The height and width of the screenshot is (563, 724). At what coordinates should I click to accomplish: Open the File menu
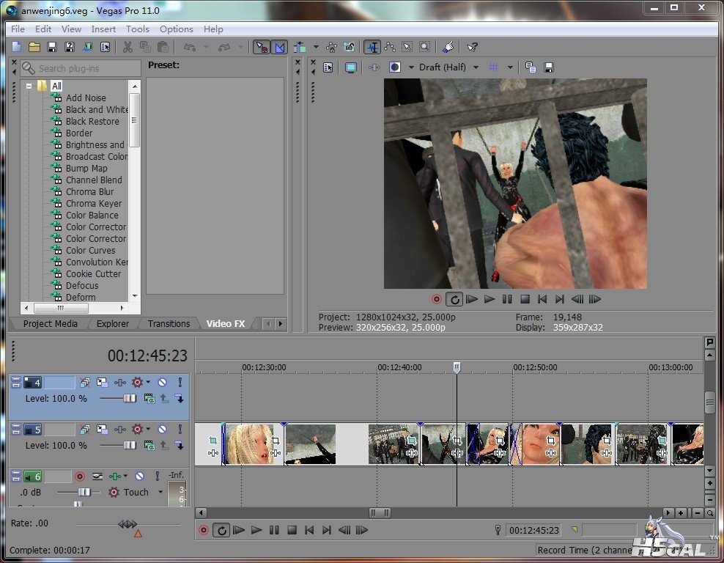point(18,29)
